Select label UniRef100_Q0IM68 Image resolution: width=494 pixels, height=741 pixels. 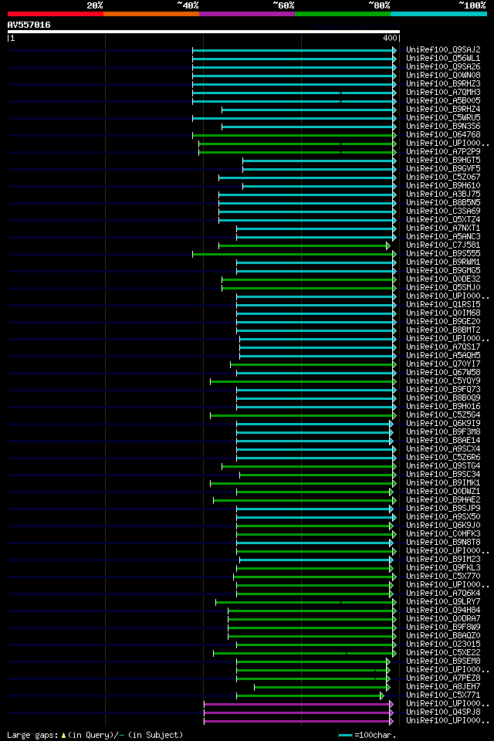(x=443, y=313)
